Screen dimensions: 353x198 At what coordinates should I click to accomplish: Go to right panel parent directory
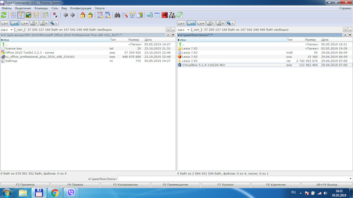(350, 30)
